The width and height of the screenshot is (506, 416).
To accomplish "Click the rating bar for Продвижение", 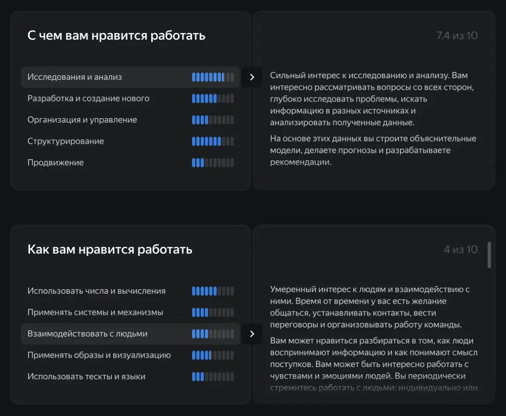I will point(213,163).
